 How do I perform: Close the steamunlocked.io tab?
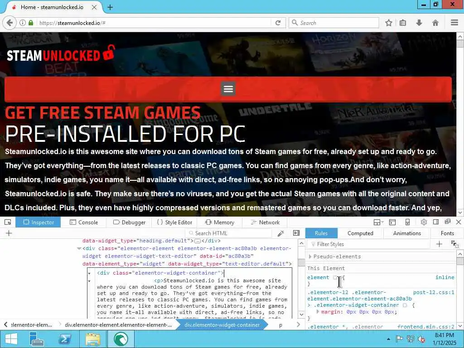tap(94, 7)
